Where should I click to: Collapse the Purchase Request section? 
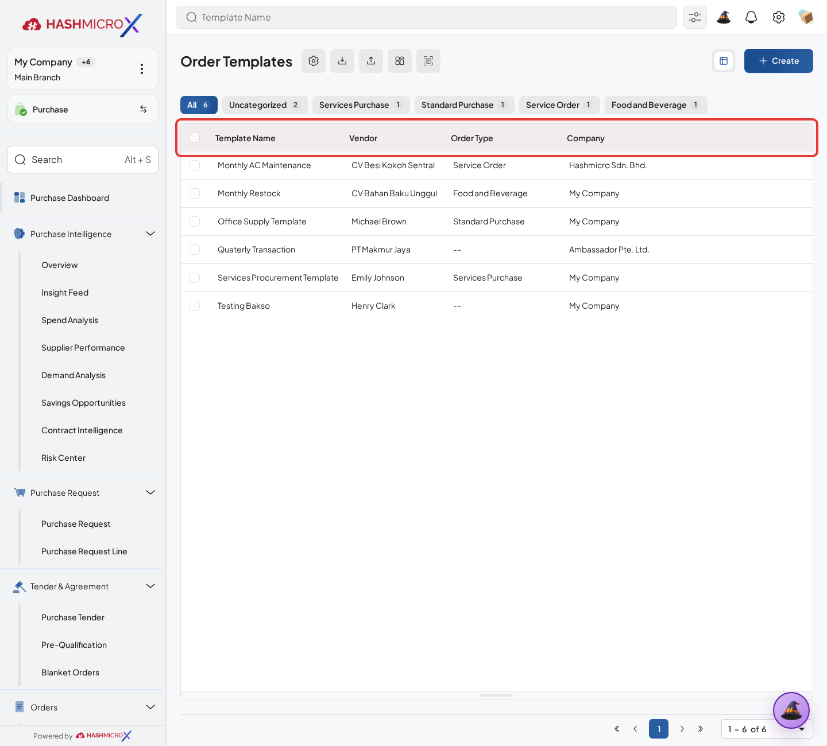click(150, 492)
